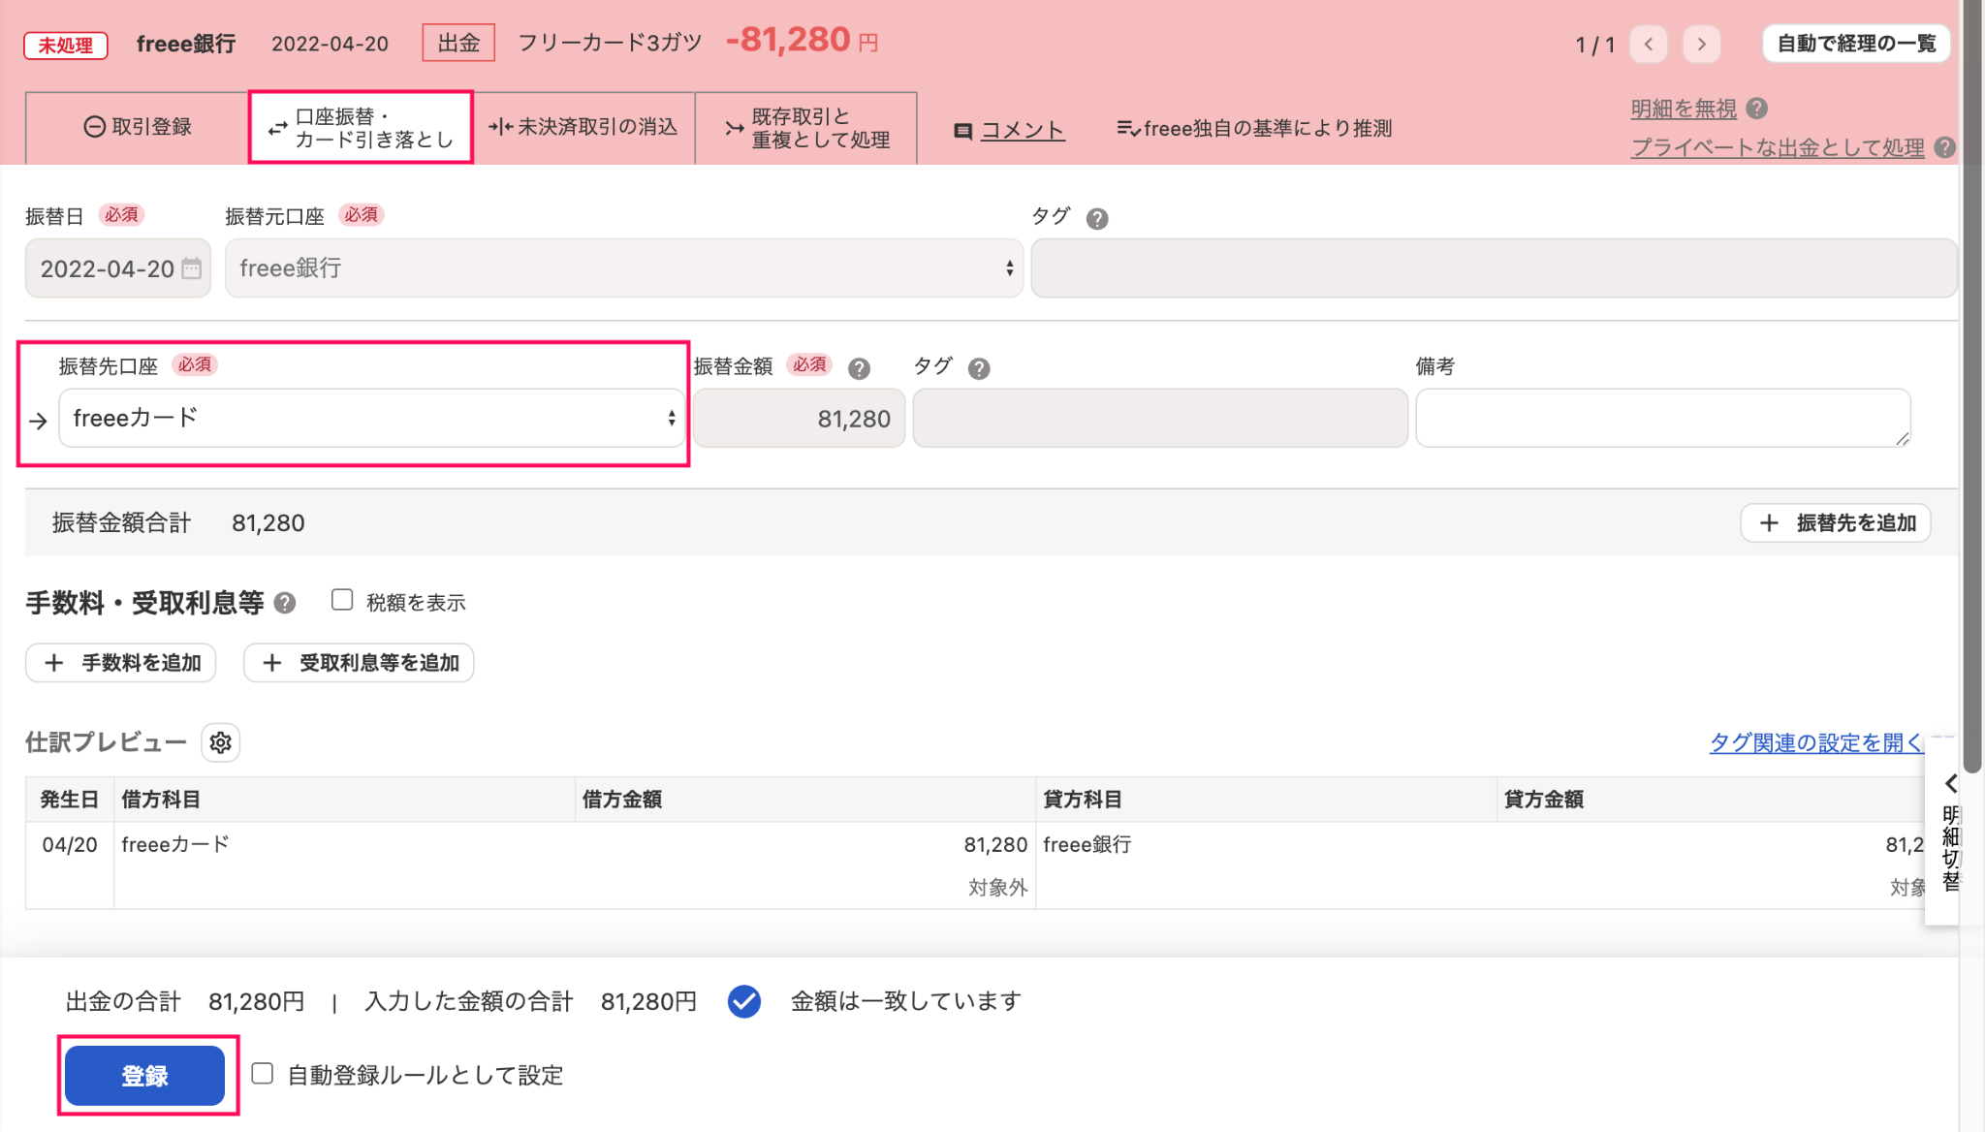Open 振替先口座 freeeカード dropdown
Image resolution: width=1985 pixels, height=1132 pixels.
[x=371, y=418]
